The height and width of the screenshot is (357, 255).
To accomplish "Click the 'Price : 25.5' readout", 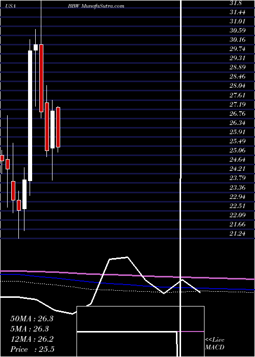I will (x=32, y=349).
